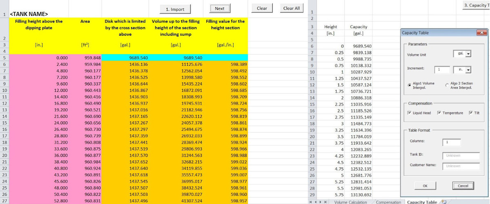This screenshot has width=490, height=204.
Task: Select the capacity value 13130.692
Action: click(359, 195)
